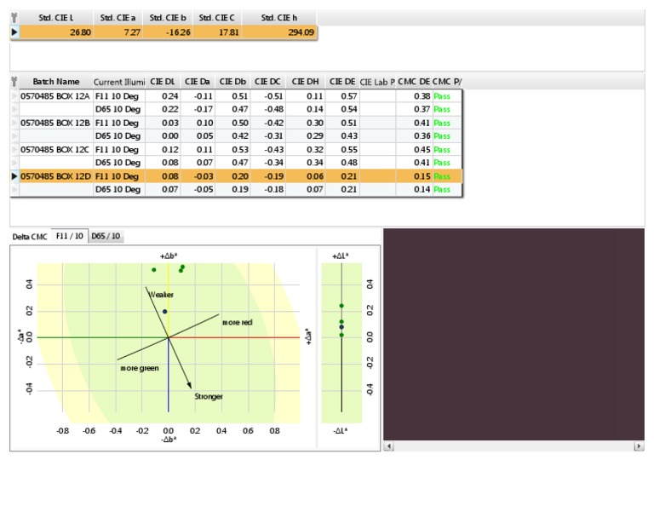Image resolution: width=654 pixels, height=506 pixels.
Task: Switch to the F11 / 10 tab
Action: click(69, 236)
